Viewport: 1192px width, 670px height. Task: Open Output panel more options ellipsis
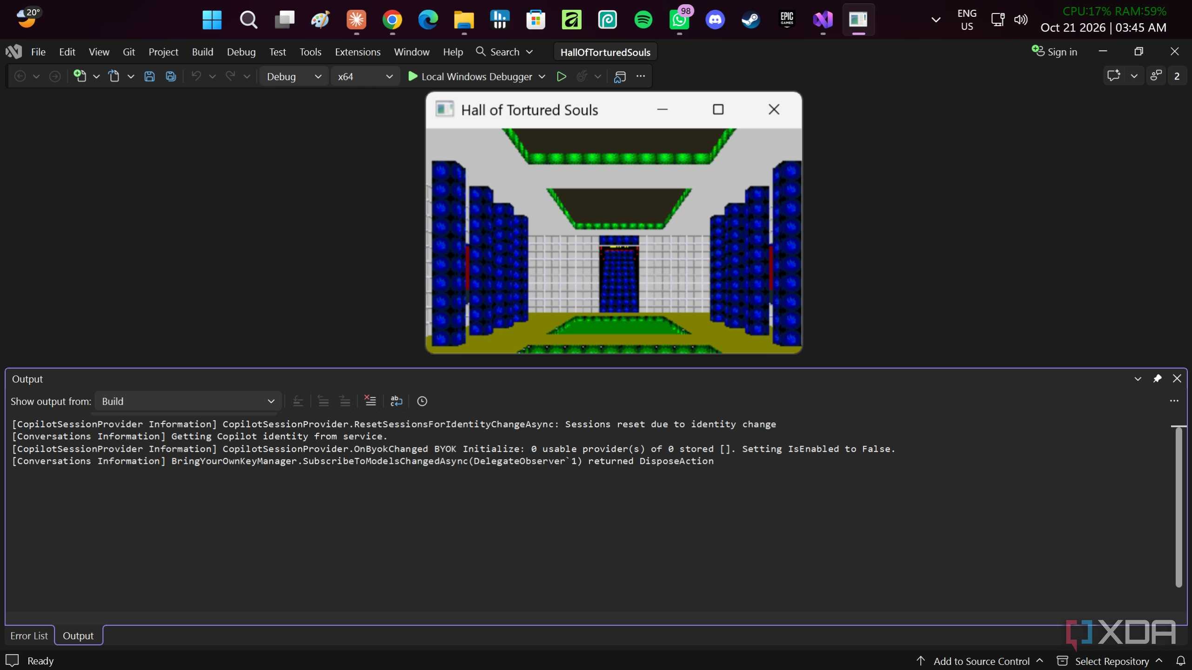point(1174,401)
